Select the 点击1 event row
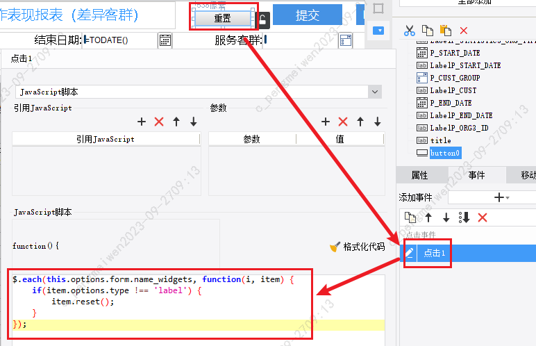Viewport: 536px width, 346px height. click(x=469, y=254)
